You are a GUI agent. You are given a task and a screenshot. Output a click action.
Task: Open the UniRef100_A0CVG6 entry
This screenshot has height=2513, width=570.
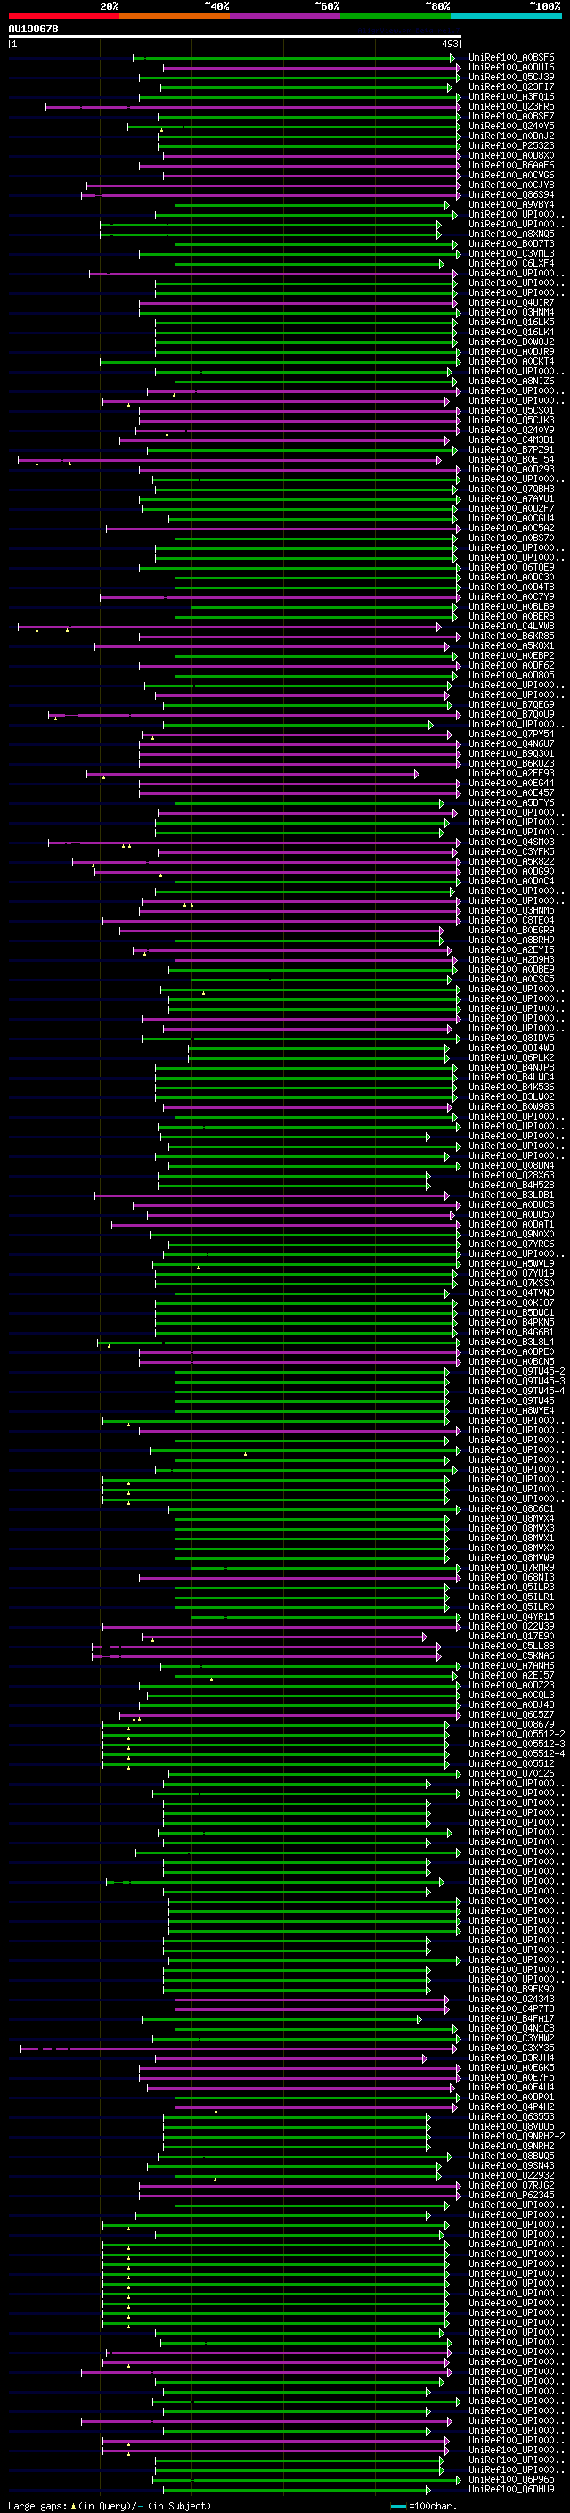pyautogui.click(x=511, y=176)
